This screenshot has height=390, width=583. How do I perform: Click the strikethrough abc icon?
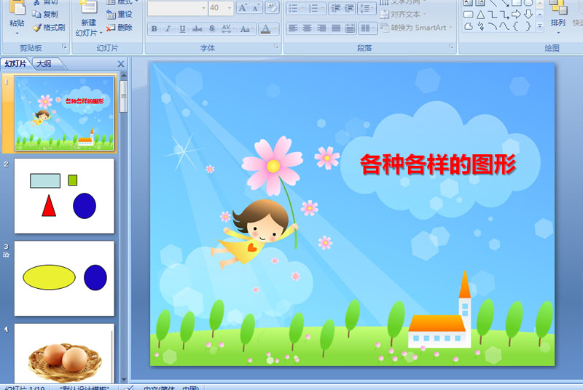[197, 28]
